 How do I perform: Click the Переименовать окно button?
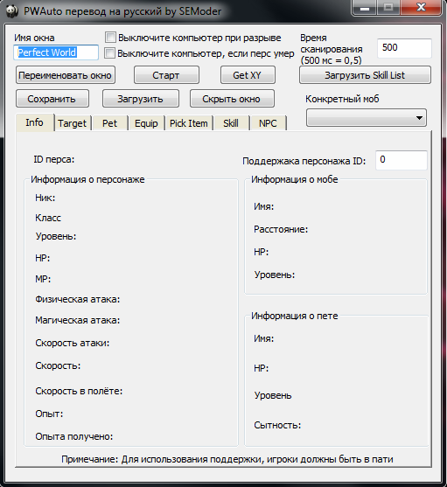click(66, 75)
